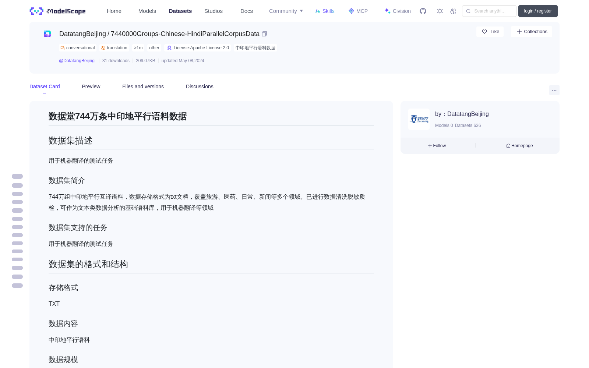Image resolution: width=589 pixels, height=368 pixels.
Task: Switch to the Discussions tab
Action: pos(200,86)
